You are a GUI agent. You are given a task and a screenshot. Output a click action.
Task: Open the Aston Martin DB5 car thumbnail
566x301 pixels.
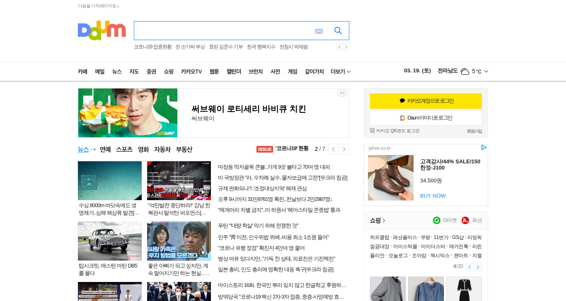click(110, 241)
